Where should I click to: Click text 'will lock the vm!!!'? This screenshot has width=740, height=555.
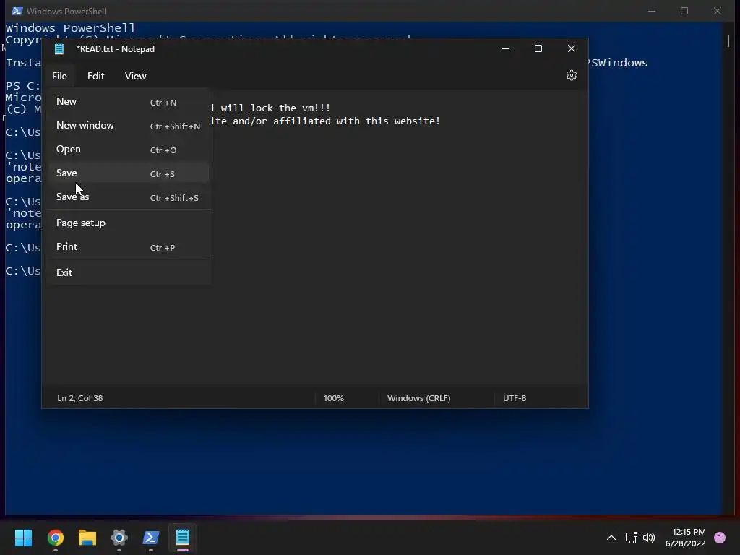point(275,108)
